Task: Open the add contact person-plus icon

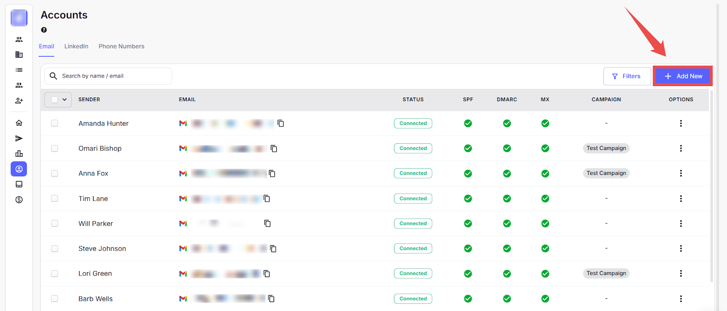Action: (x=19, y=101)
